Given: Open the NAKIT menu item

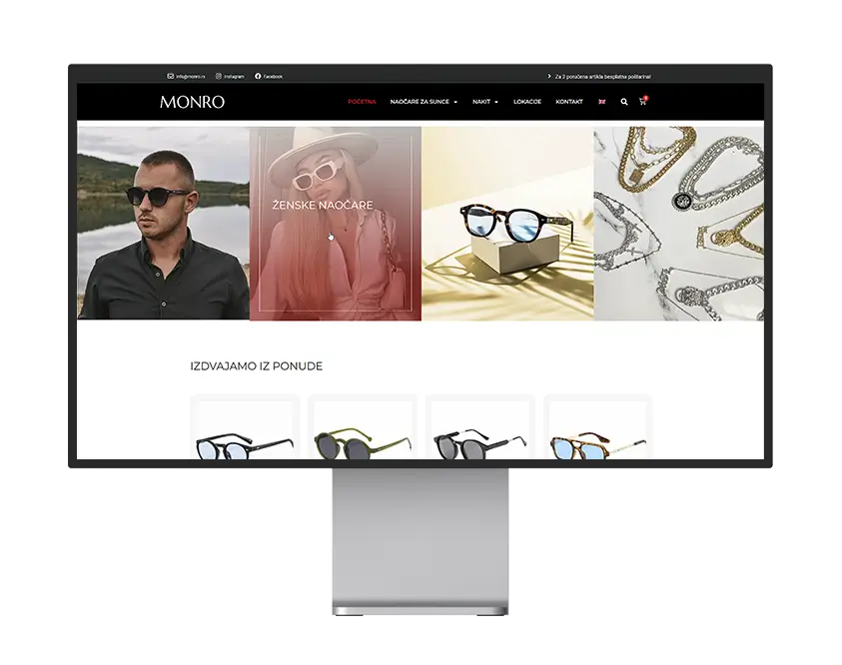Looking at the screenshot, I should click(x=481, y=102).
